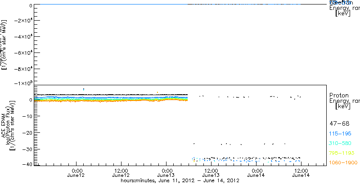Click the orange 1060-1900 legend label
The height and width of the screenshot is (184, 360).
[x=343, y=163]
